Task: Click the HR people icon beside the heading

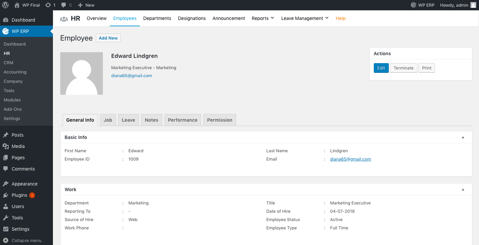Action: pyautogui.click(x=64, y=18)
